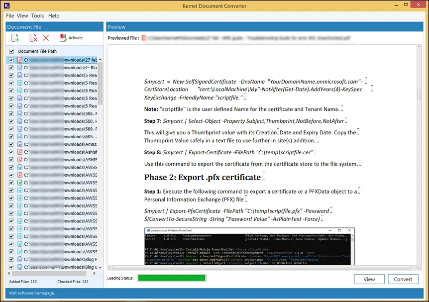Uncheck the 'Blog F' file checkbox
429x302 pixels.
[11, 259]
